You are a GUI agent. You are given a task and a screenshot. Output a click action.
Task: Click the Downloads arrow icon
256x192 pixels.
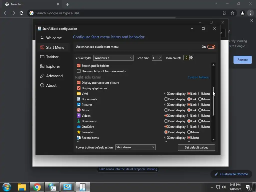[79, 121]
